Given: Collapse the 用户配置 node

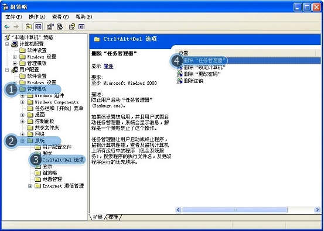Looking at the screenshot, I should [7, 70].
